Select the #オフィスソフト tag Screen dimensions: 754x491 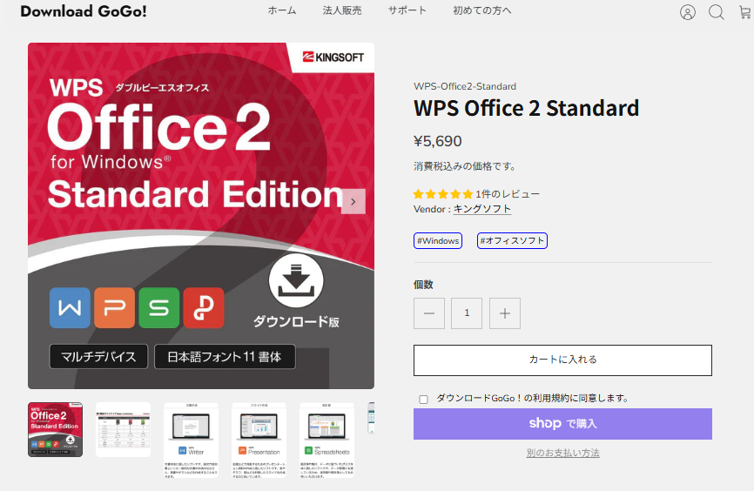tap(512, 241)
